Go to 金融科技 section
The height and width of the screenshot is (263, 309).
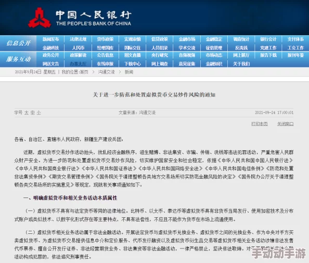[50, 48]
